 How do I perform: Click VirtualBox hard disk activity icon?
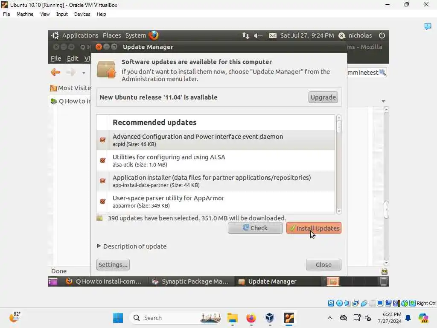point(331,303)
